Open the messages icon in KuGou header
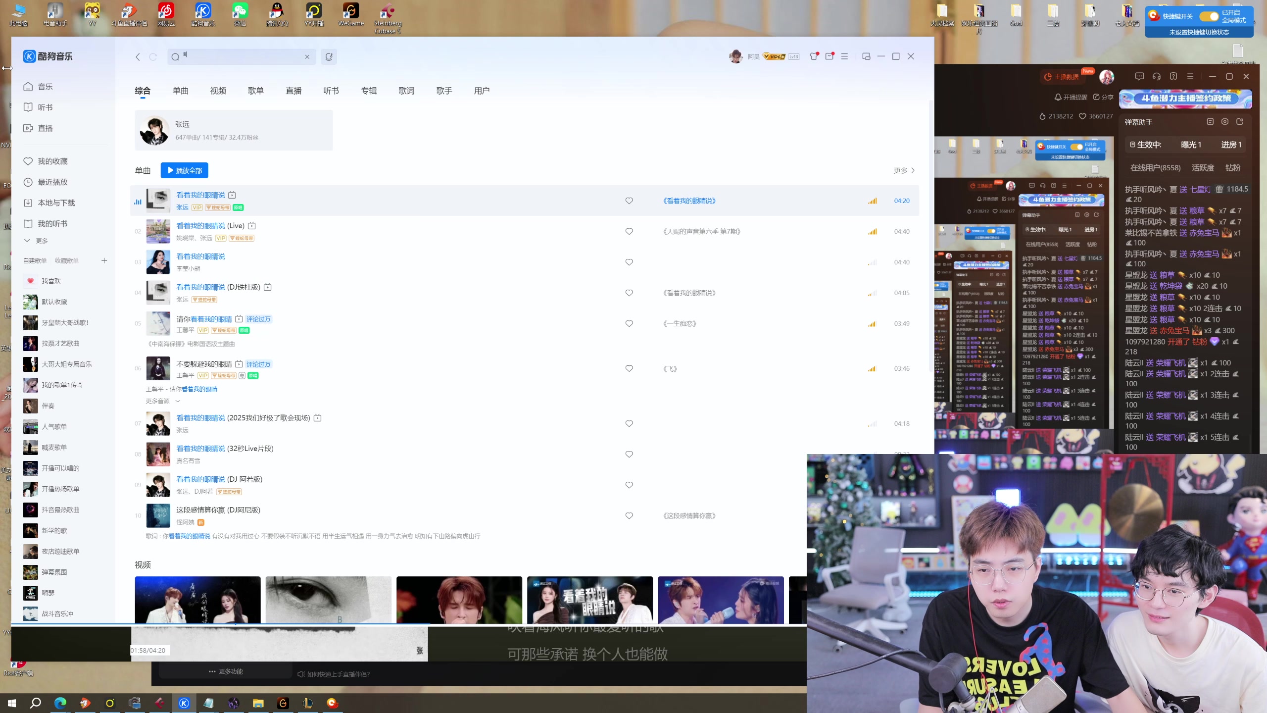The height and width of the screenshot is (713, 1267). click(829, 56)
